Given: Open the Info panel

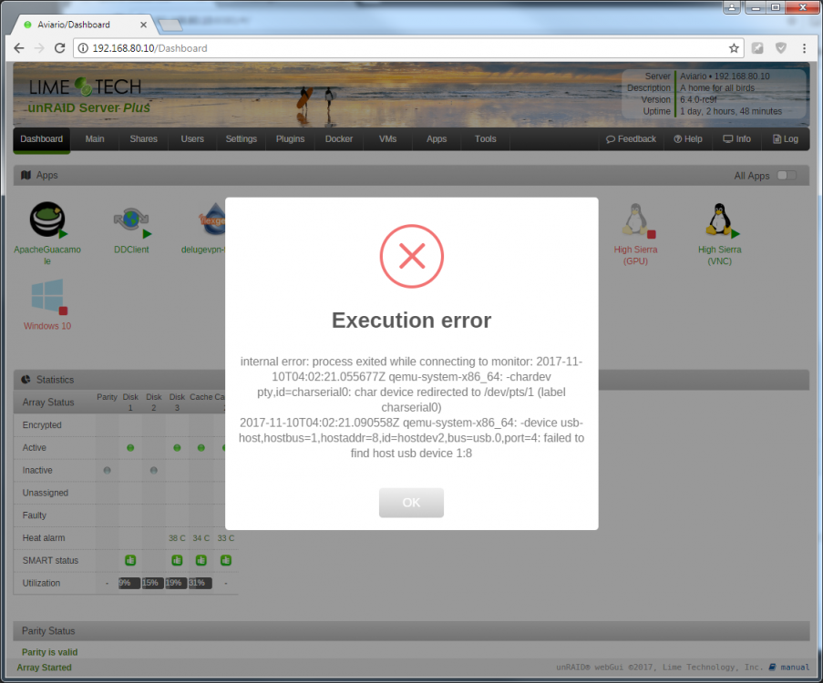Looking at the screenshot, I should (x=737, y=139).
